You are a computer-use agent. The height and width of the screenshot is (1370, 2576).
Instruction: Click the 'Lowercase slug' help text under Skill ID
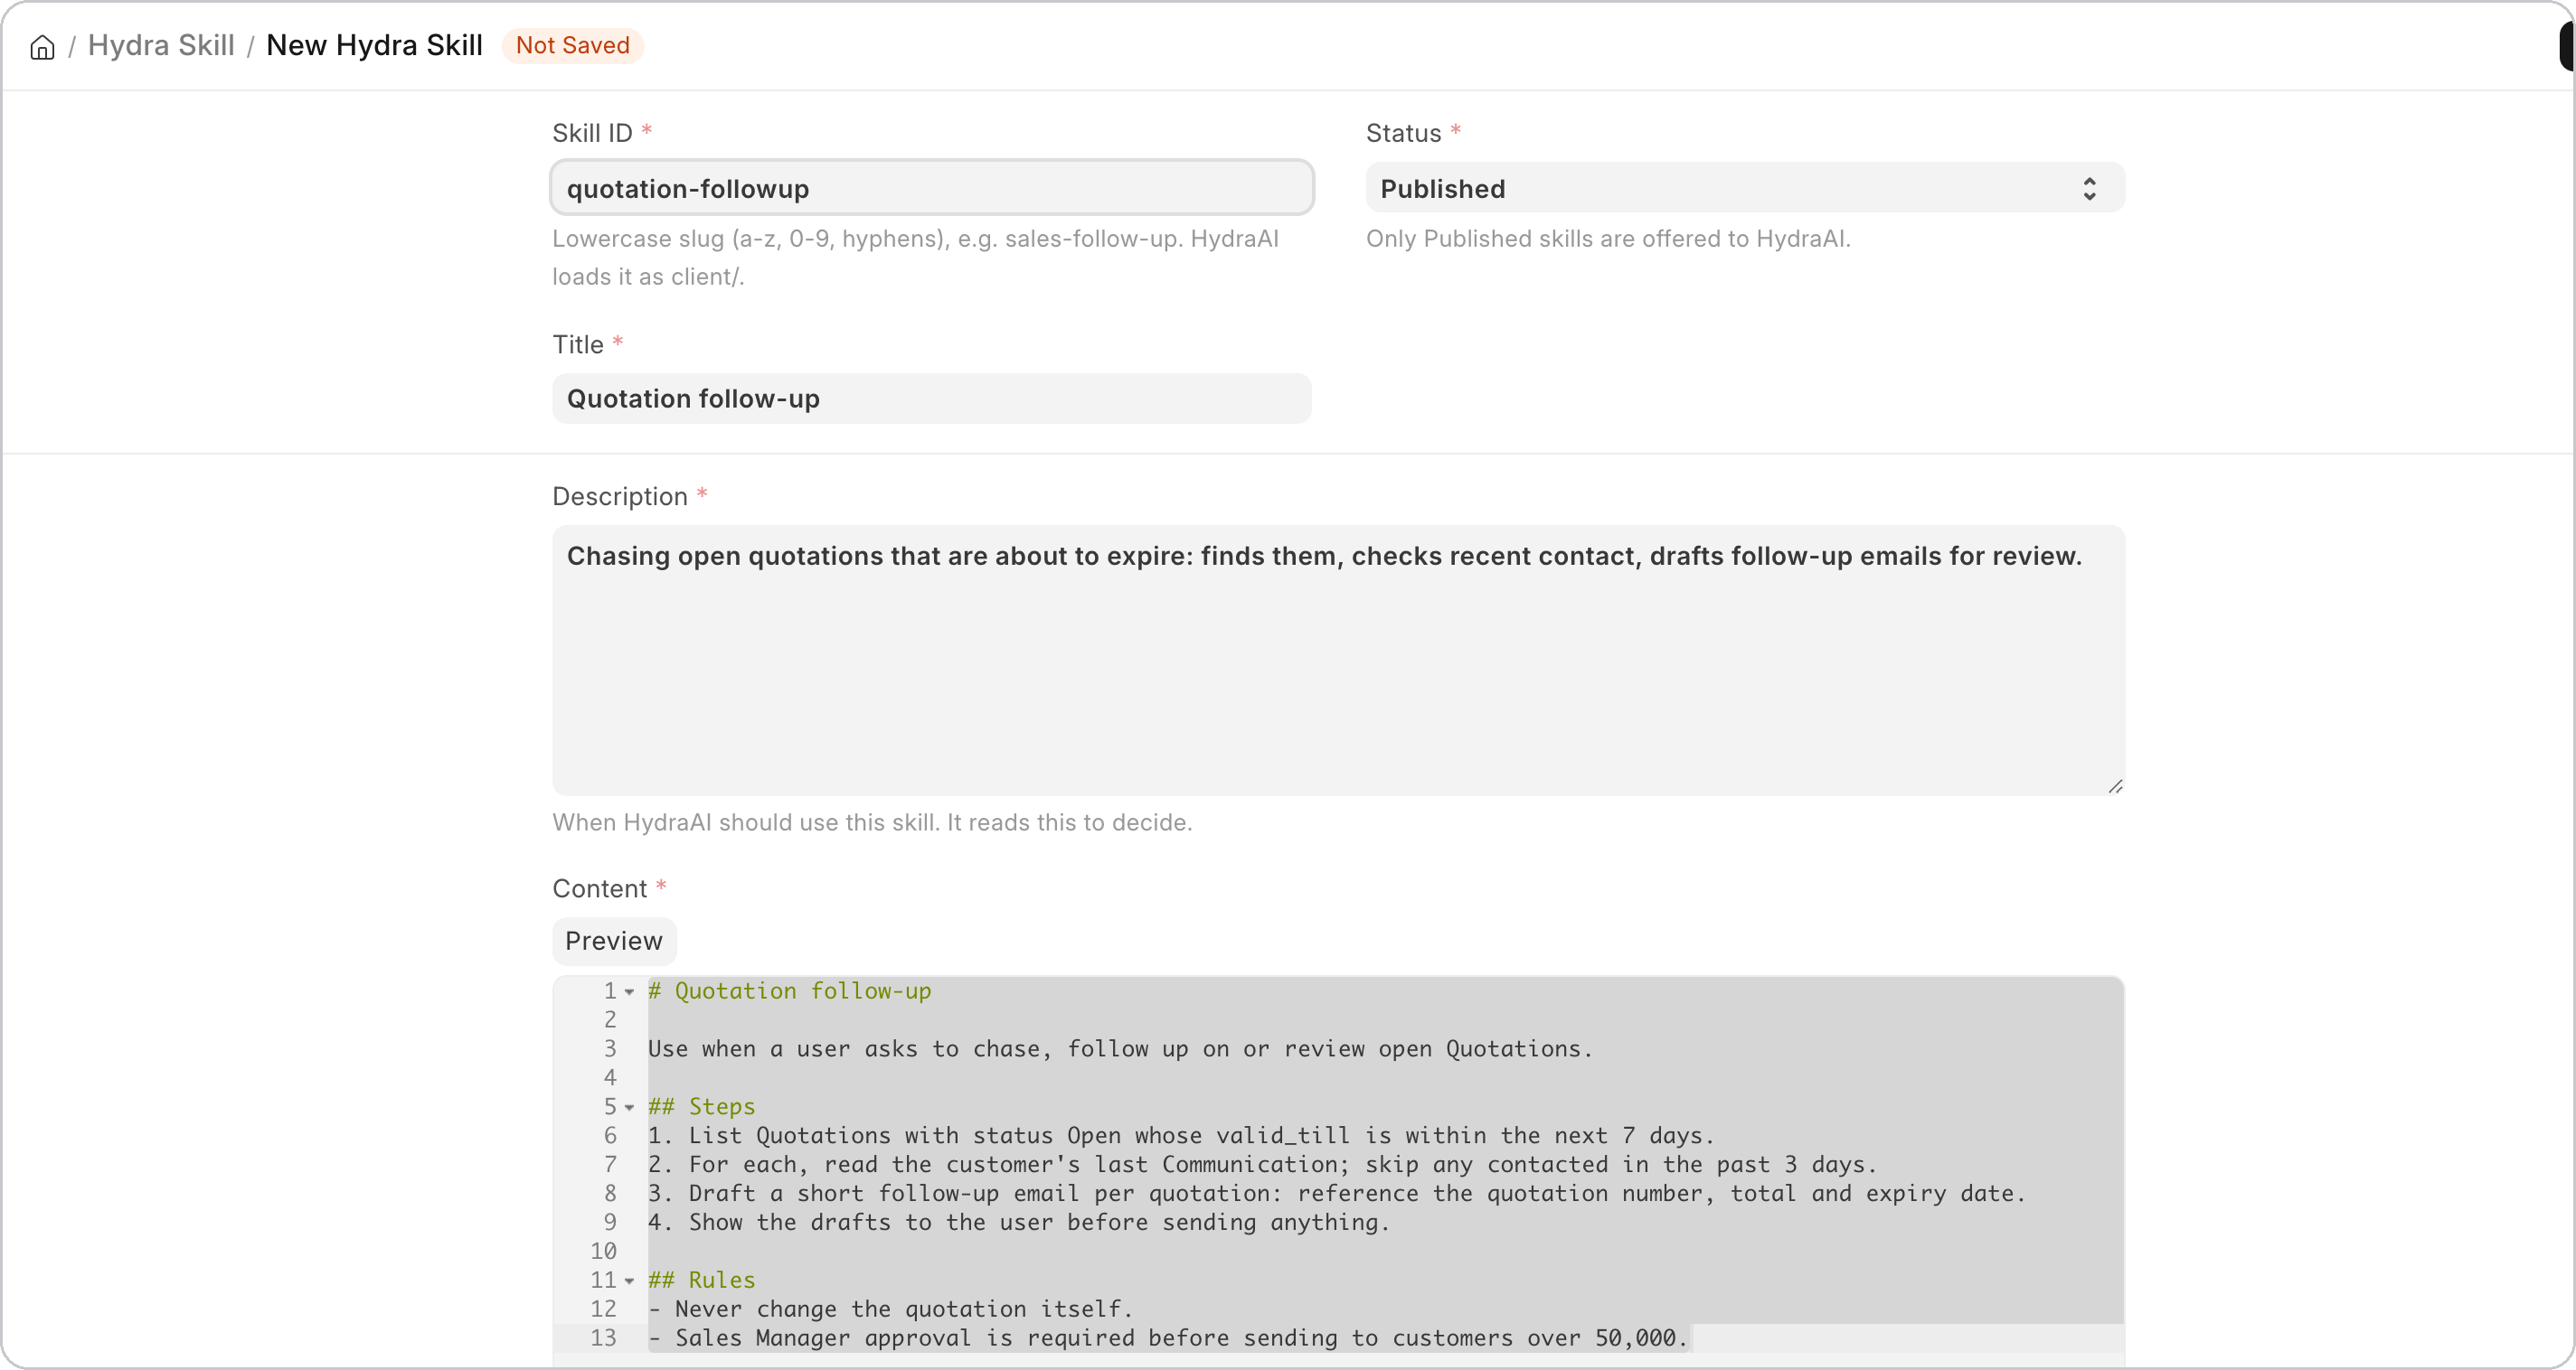click(x=915, y=258)
